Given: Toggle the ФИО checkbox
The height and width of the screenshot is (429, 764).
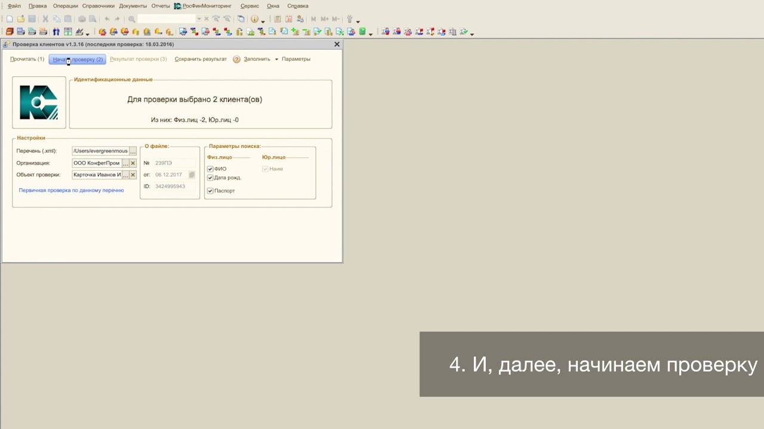Looking at the screenshot, I should coord(210,169).
